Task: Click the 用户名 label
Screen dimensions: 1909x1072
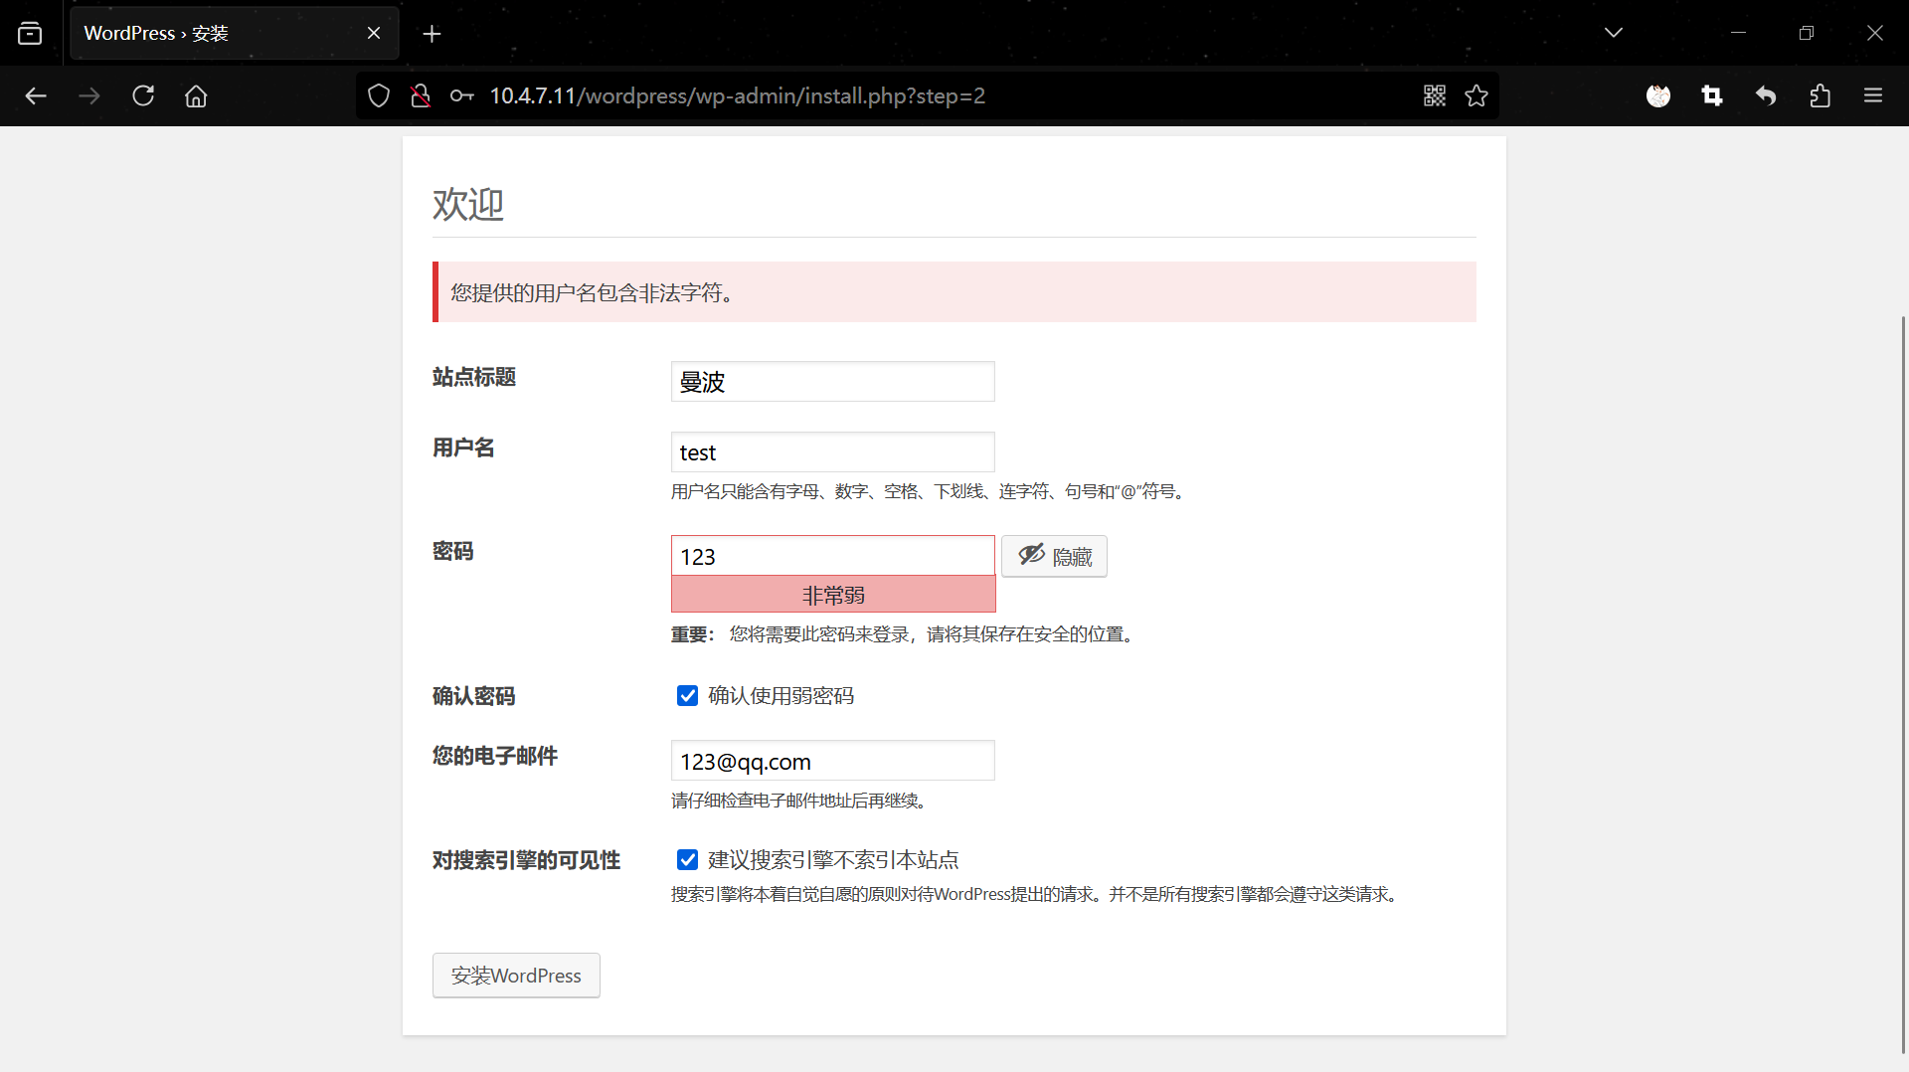Action: coord(463,447)
